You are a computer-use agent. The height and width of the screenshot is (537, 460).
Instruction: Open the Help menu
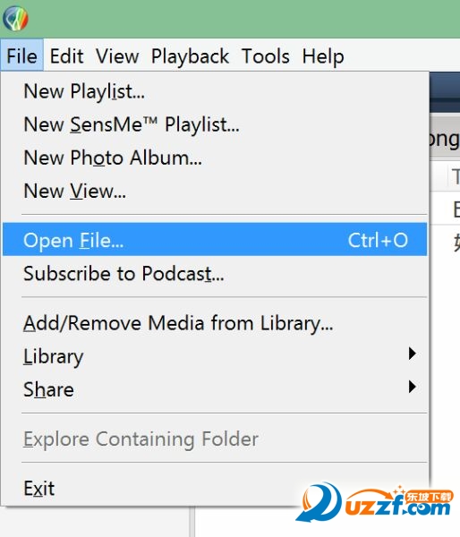coord(323,55)
